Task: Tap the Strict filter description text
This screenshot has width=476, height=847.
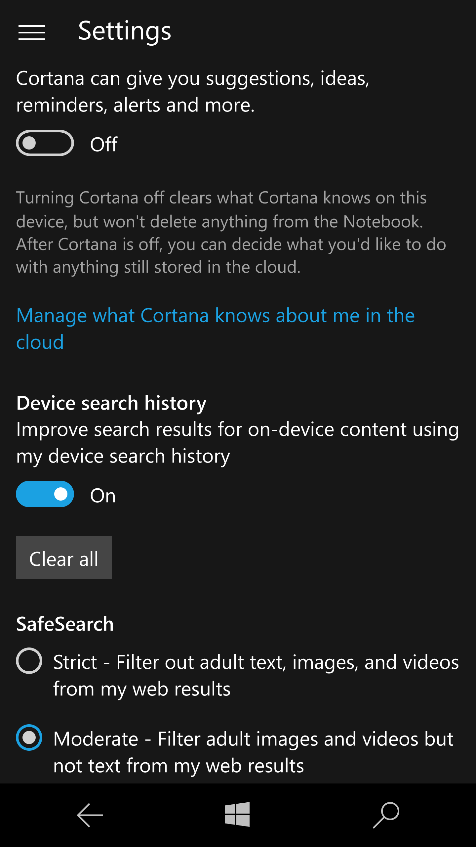Action: point(256,676)
